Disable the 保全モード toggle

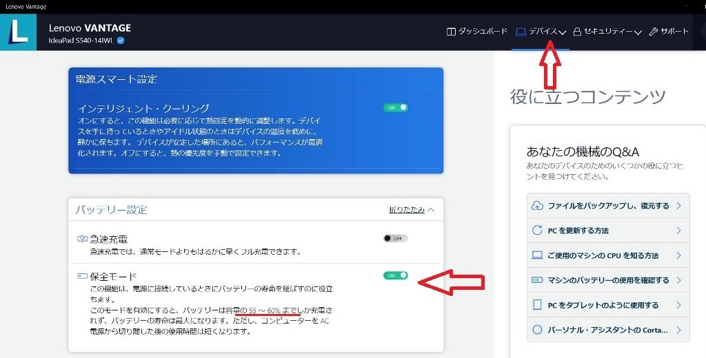tap(395, 275)
